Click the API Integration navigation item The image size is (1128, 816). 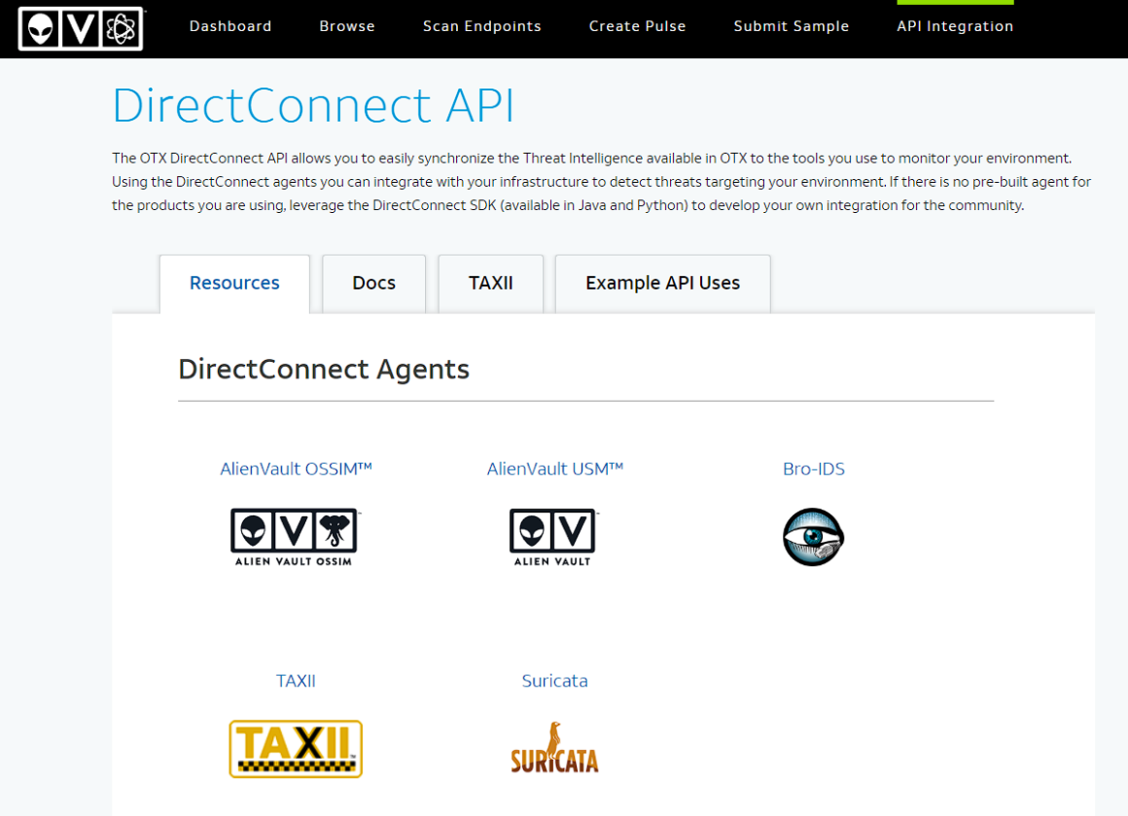[x=955, y=26]
